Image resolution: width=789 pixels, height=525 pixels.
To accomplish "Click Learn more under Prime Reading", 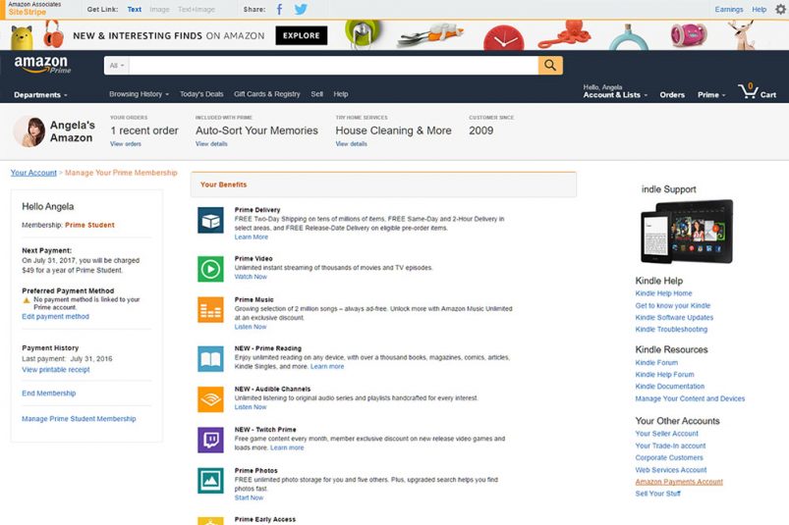I will (327, 366).
